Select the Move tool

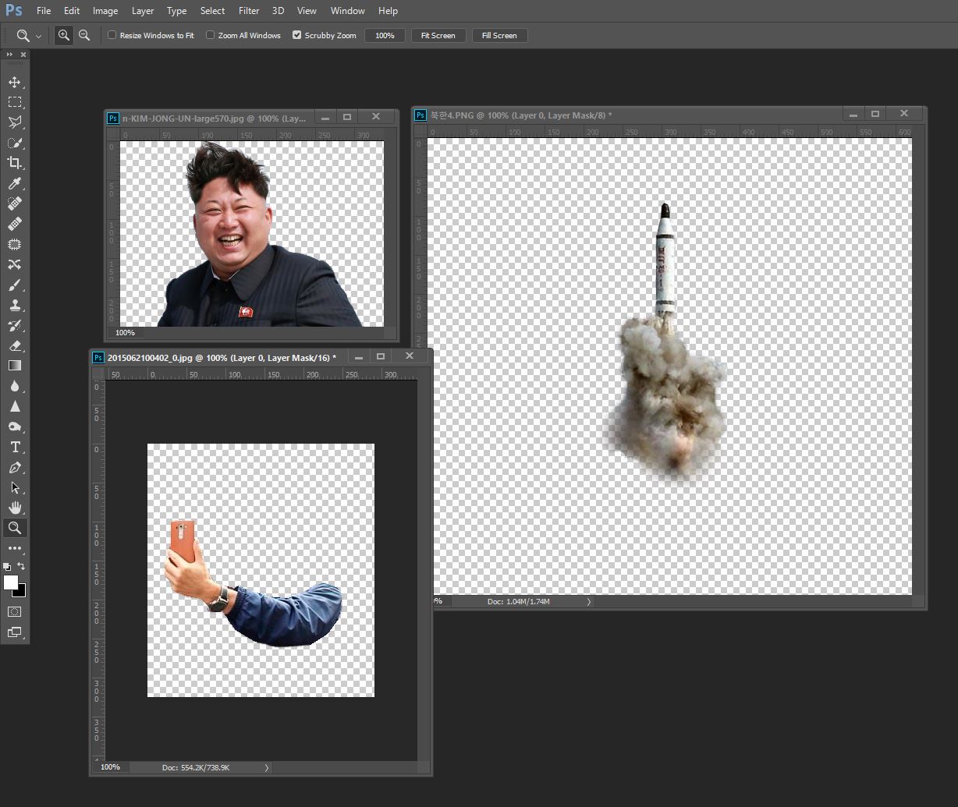pyautogui.click(x=15, y=82)
